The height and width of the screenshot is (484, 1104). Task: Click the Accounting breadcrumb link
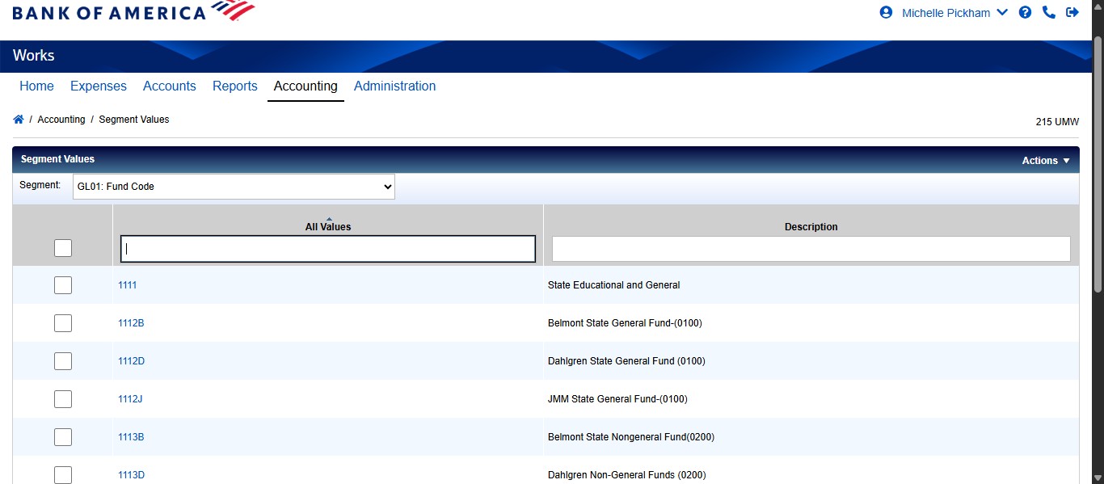[x=61, y=119]
